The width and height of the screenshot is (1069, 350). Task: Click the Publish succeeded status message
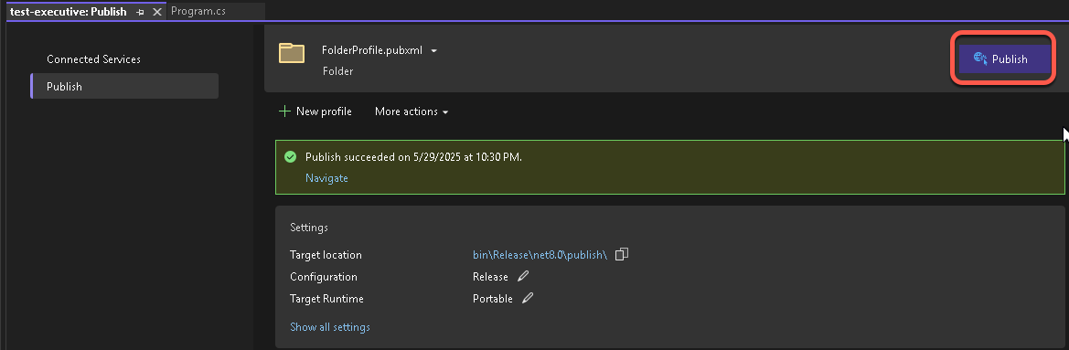pos(413,157)
